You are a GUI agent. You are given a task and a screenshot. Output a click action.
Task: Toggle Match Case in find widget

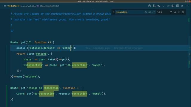tap(146, 12)
